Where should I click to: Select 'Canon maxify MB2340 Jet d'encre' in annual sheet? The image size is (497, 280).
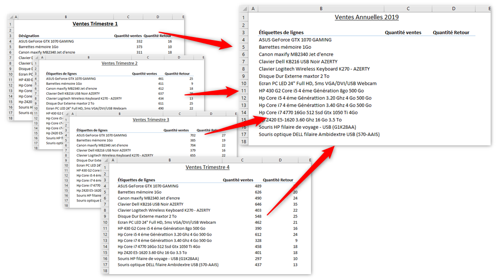point(296,54)
